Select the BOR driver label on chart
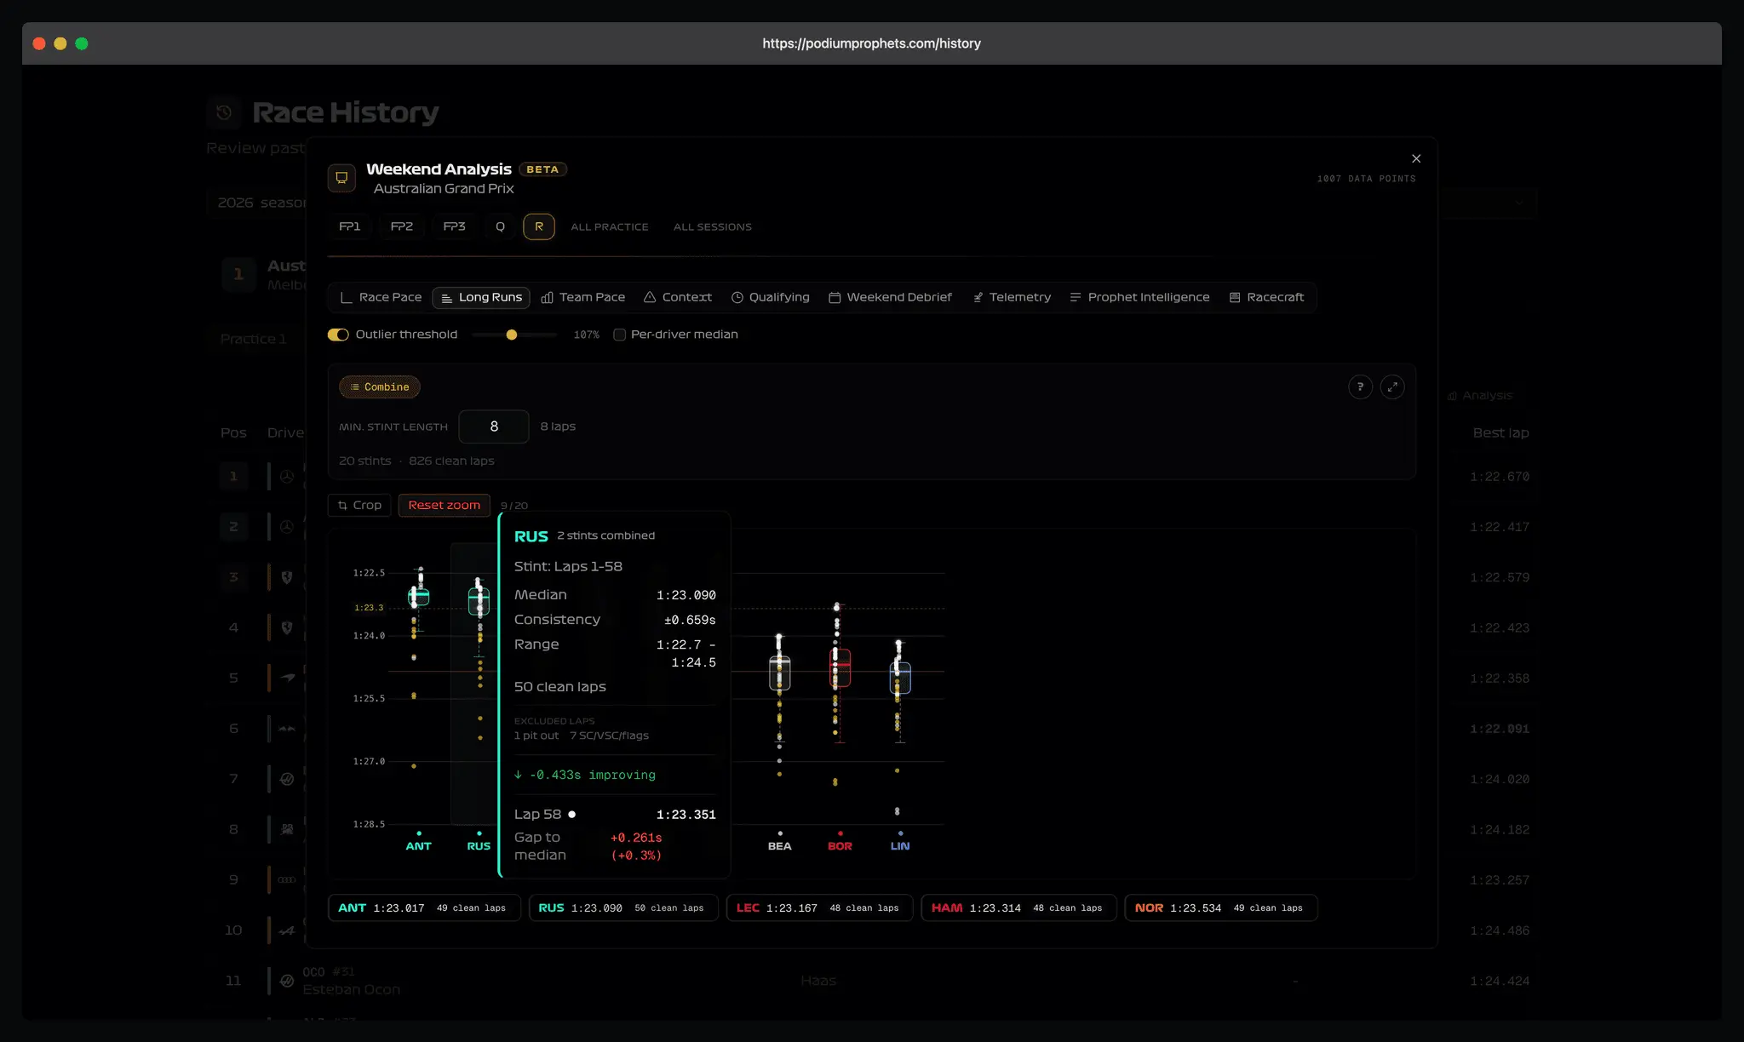 (x=840, y=845)
